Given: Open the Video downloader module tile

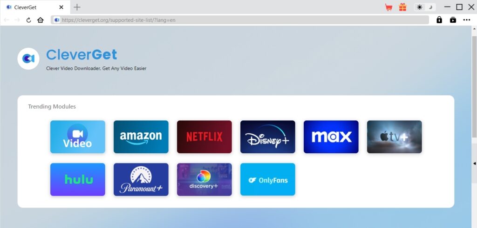Looking at the screenshot, I should 78,137.
